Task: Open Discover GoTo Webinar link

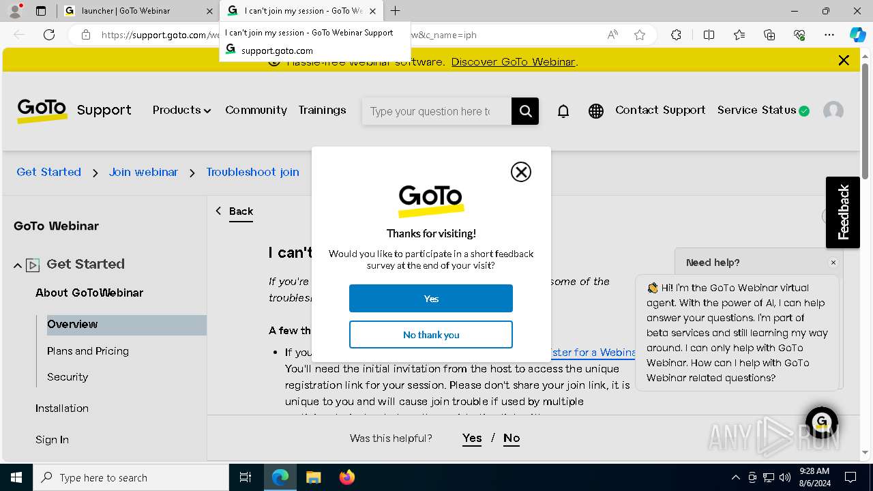Action: point(513,61)
